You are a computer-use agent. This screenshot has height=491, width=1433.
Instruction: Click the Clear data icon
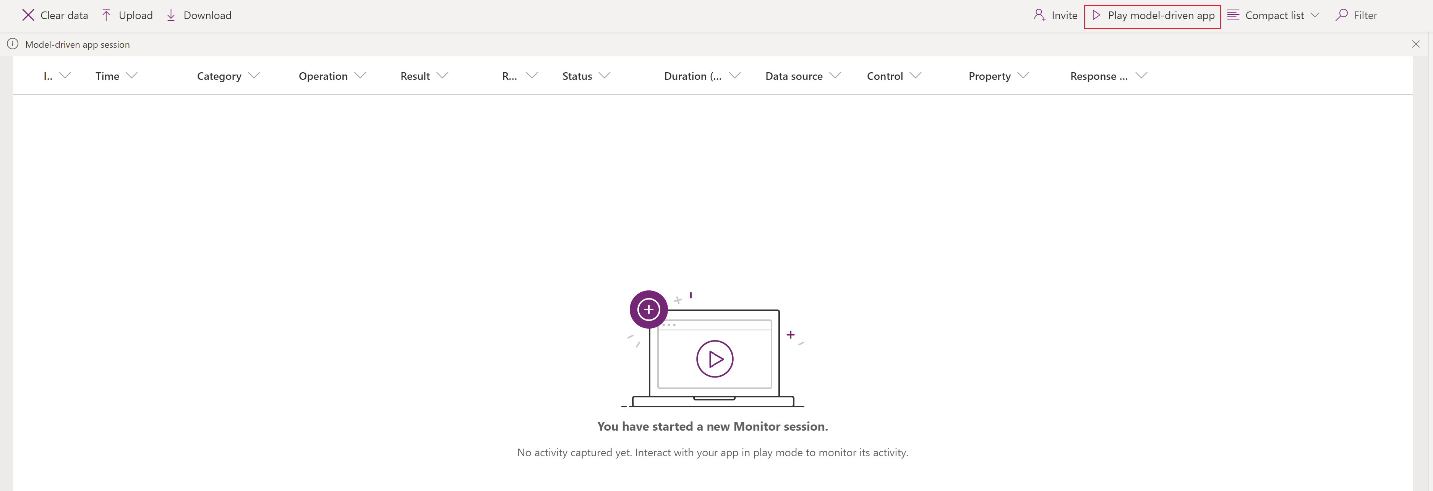coord(28,15)
